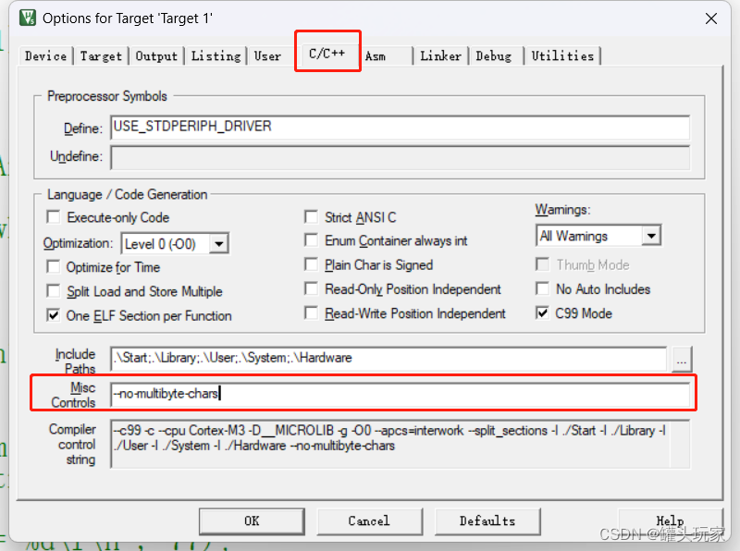Open the Output tab
This screenshot has height=551, width=740.
point(155,55)
